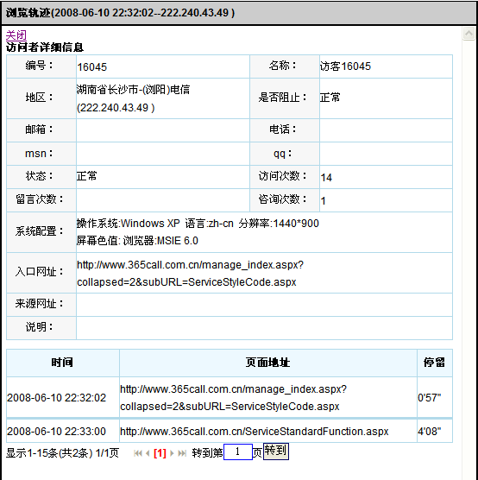
Task: Click the 转到 go button
Action: pos(276,452)
